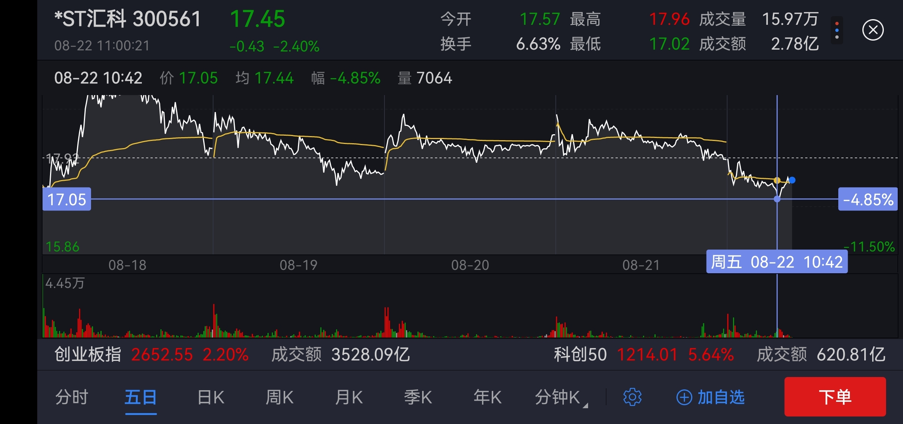This screenshot has height=424, width=903.
Task: Click the 17.05 crosshair price label
Action: click(x=67, y=199)
